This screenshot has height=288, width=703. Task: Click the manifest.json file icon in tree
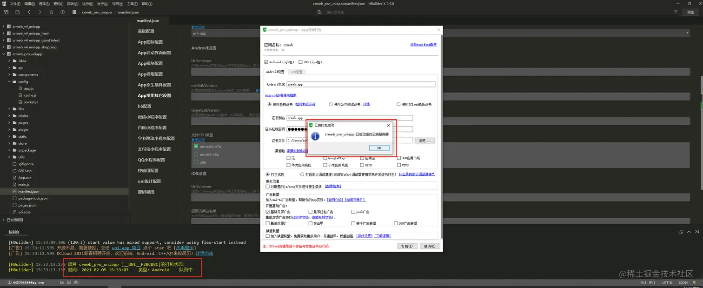14,191
